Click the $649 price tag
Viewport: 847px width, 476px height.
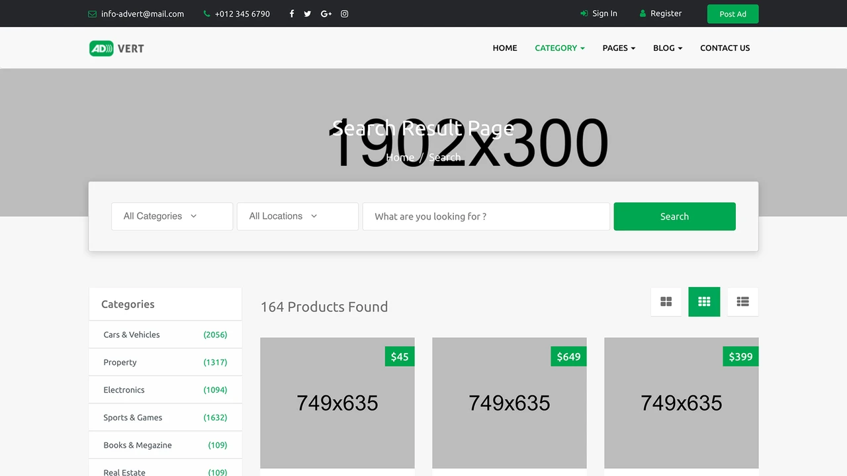[x=568, y=356]
